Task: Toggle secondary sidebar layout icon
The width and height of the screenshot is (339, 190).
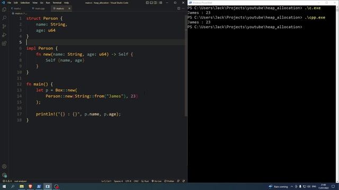Action: coord(155,3)
